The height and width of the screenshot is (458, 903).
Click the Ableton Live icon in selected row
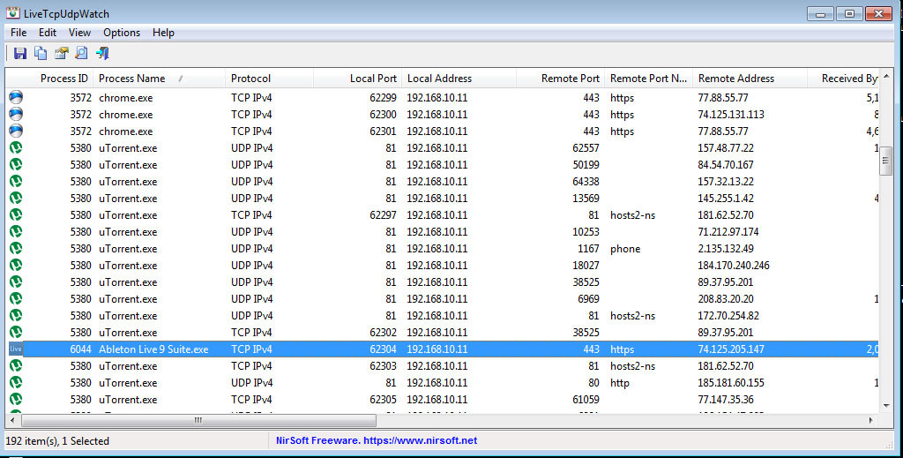pyautogui.click(x=16, y=349)
